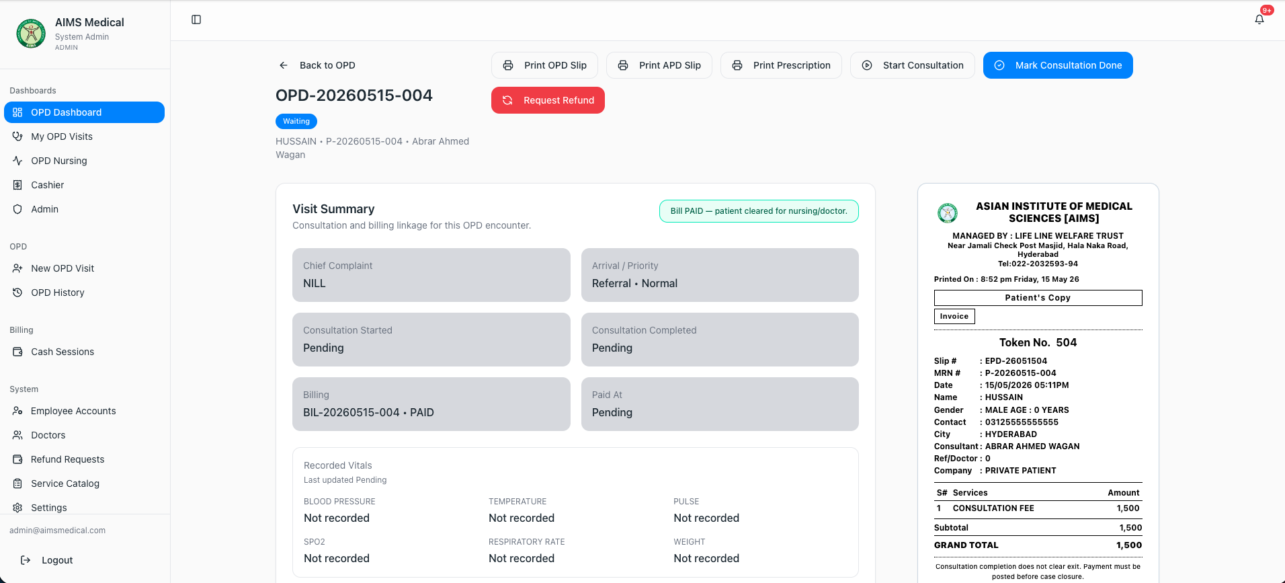The height and width of the screenshot is (583, 1285).
Task: Open Cash Sessions
Action: [84, 352]
